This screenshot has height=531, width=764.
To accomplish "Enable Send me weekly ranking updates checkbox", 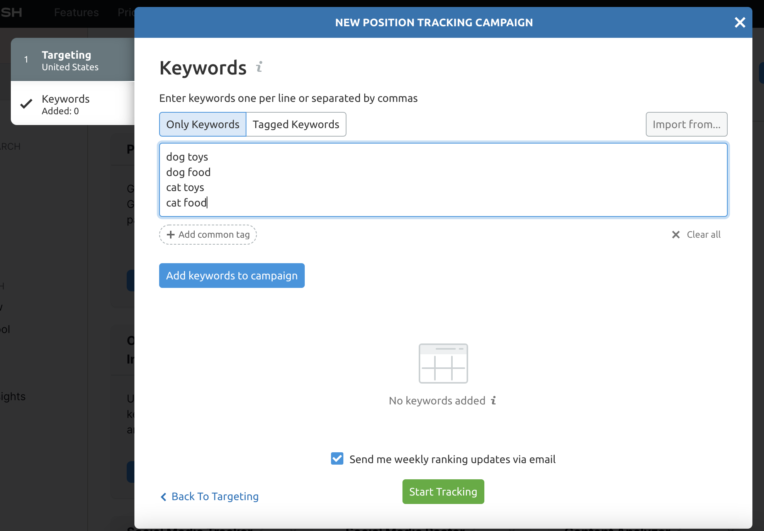I will (338, 459).
